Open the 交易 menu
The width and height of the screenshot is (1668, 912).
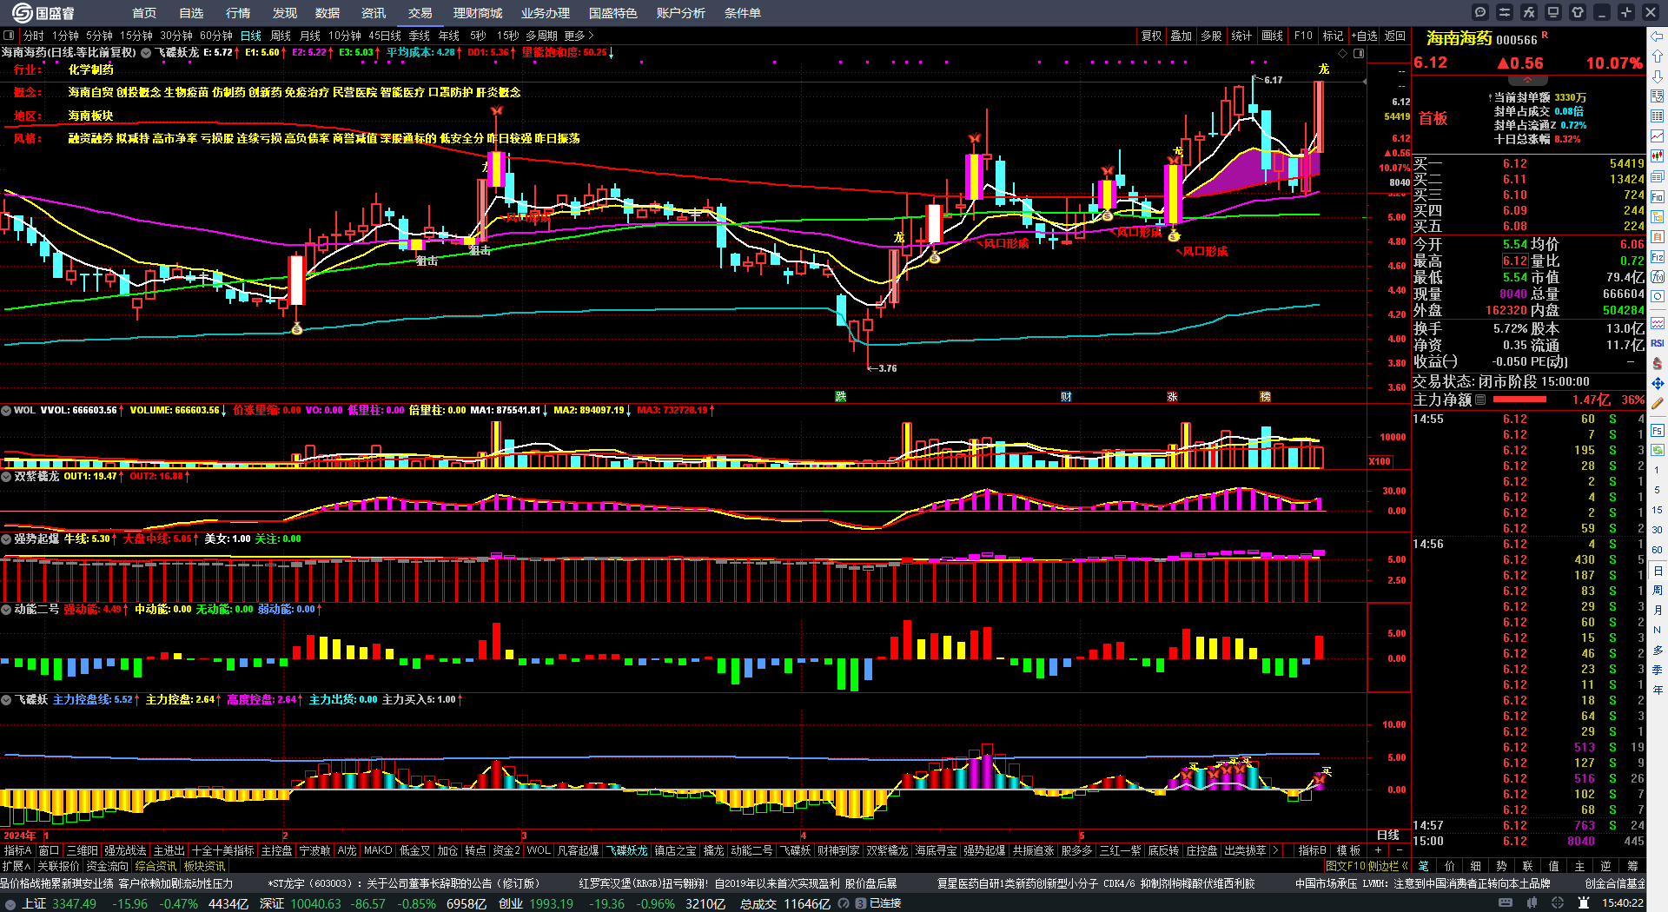[420, 13]
